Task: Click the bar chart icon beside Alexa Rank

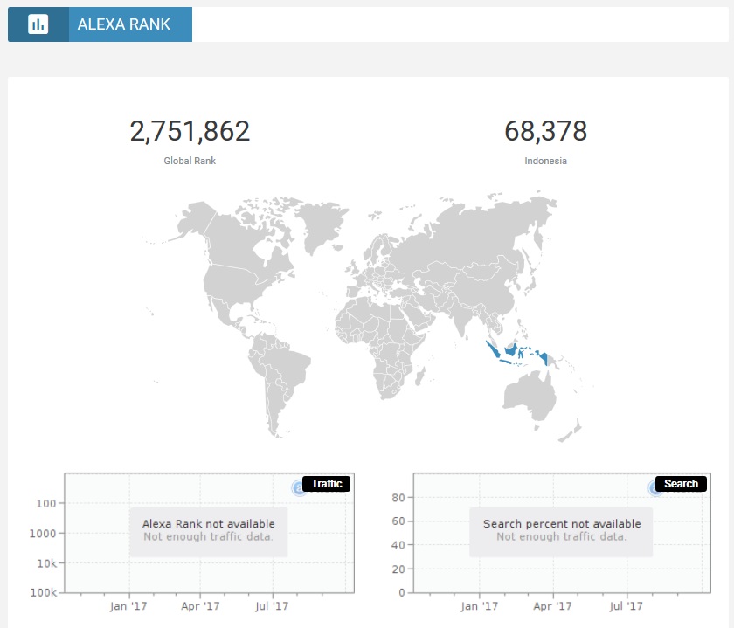Action: click(38, 24)
